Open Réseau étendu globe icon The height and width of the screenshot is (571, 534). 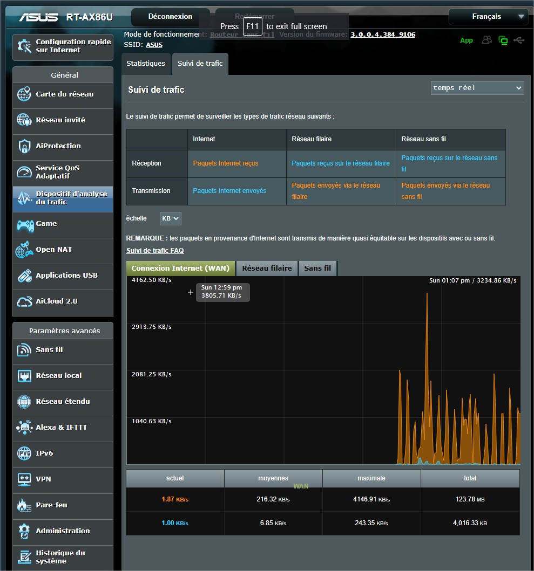24,402
